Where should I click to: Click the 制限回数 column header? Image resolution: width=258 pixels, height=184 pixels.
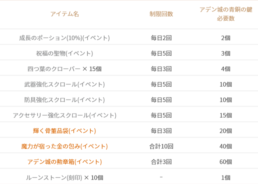[161, 14]
